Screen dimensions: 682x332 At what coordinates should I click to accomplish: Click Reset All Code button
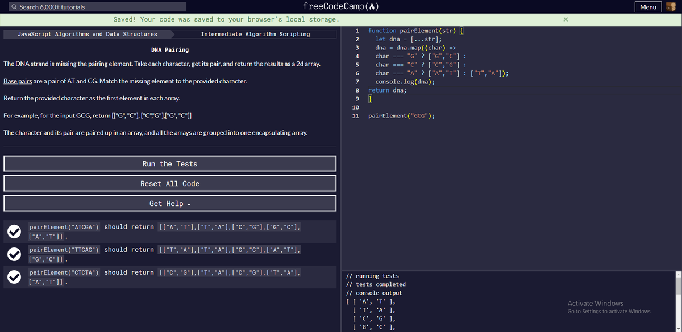click(170, 184)
